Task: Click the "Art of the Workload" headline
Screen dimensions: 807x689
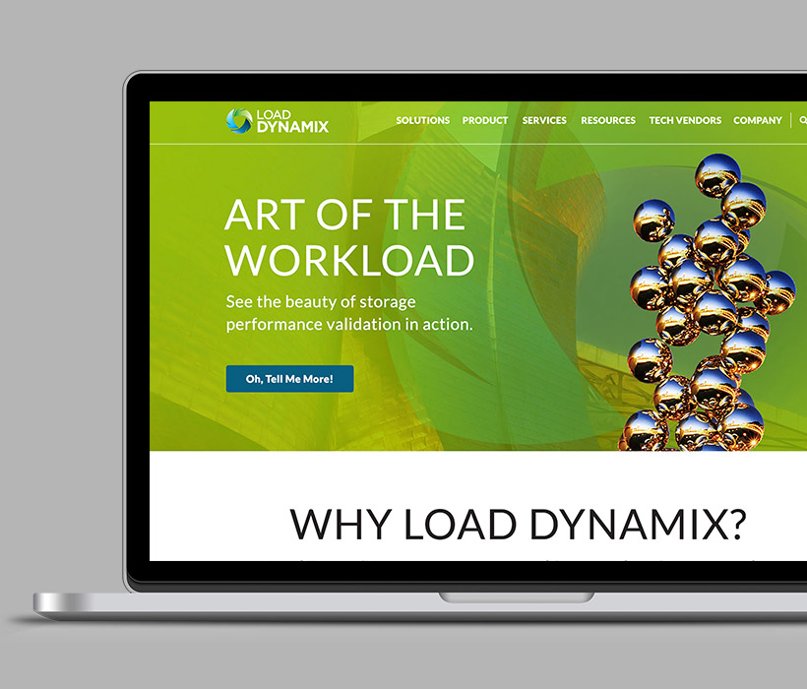Action: pyautogui.click(x=349, y=237)
